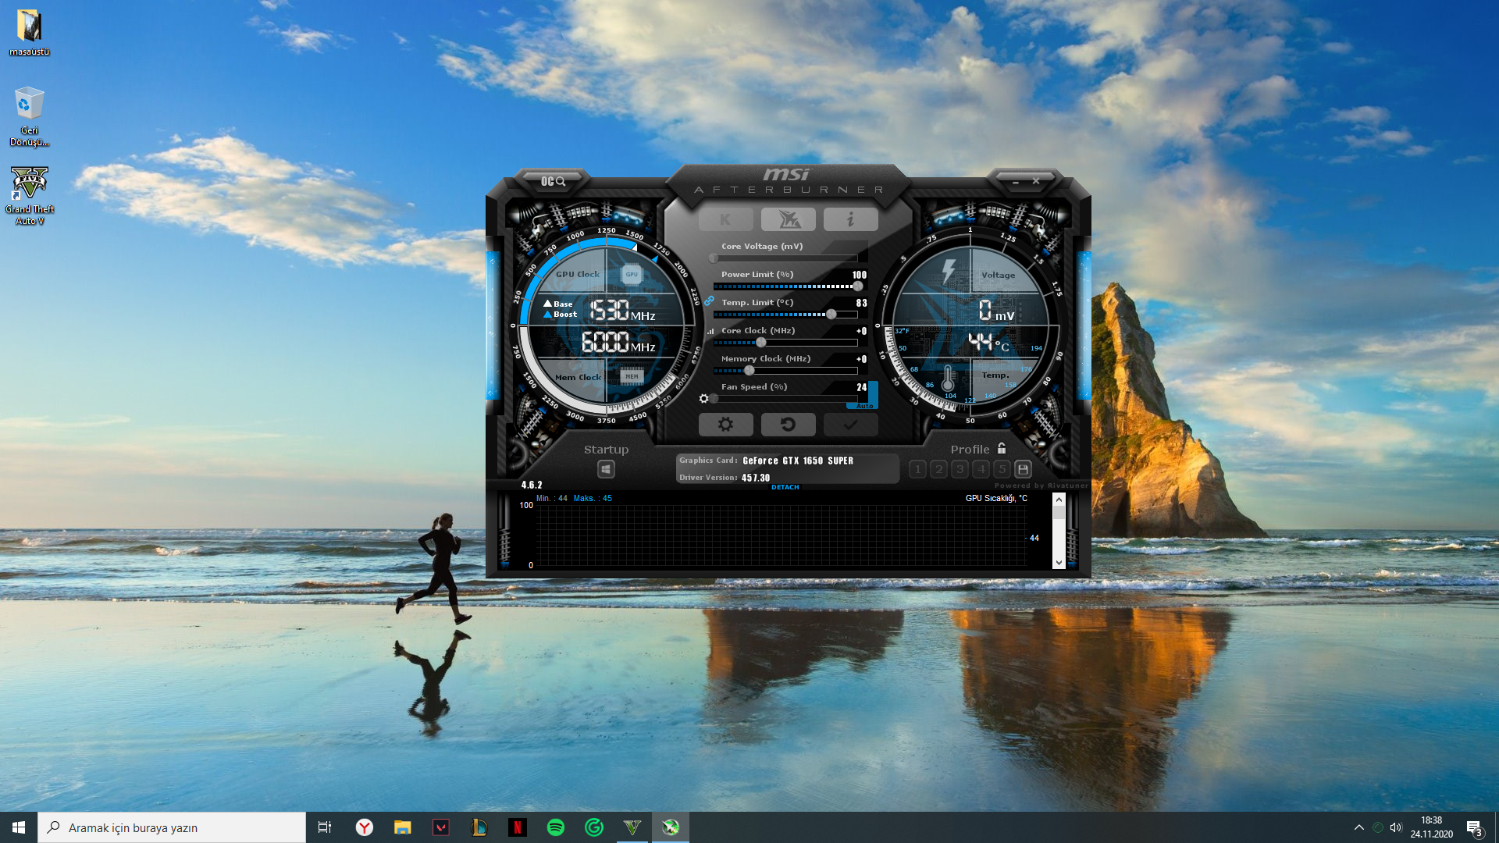Click the Kombustor K button
1499x843 pixels.
[725, 219]
